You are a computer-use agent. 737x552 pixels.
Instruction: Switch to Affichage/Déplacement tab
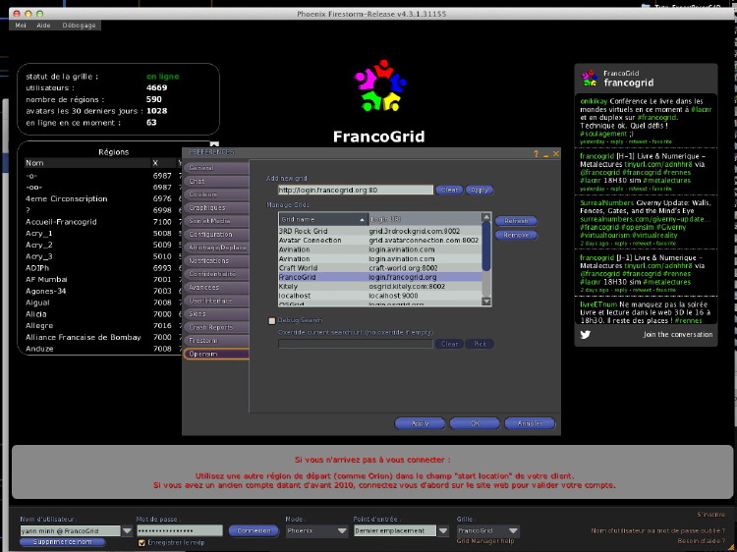216,248
